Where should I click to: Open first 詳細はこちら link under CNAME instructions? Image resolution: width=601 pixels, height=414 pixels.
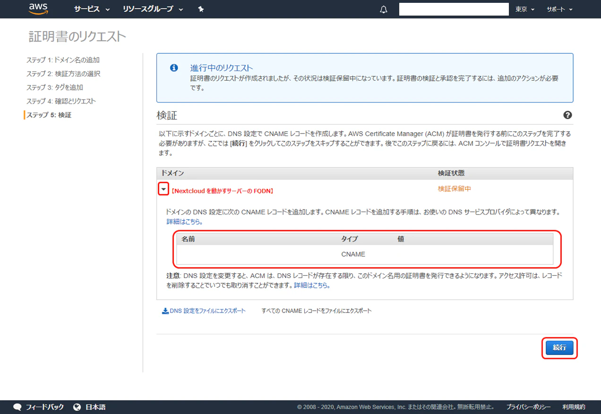tap(184, 221)
